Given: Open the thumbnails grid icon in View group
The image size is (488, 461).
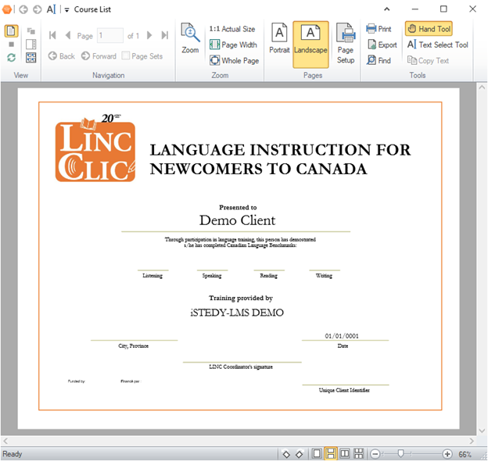Looking at the screenshot, I should 30,58.
